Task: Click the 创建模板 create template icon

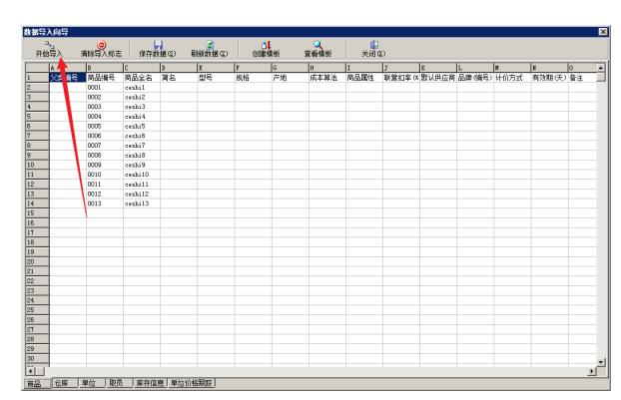Action: pyautogui.click(x=267, y=45)
